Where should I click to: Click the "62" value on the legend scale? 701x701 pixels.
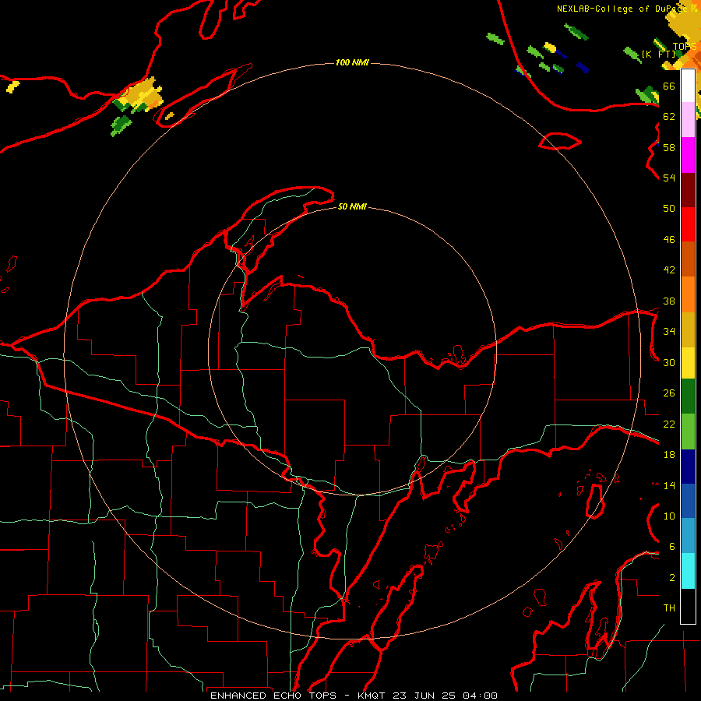[x=669, y=117]
